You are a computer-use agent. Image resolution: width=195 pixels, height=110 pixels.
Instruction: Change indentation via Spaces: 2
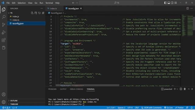[x=121, y=108]
